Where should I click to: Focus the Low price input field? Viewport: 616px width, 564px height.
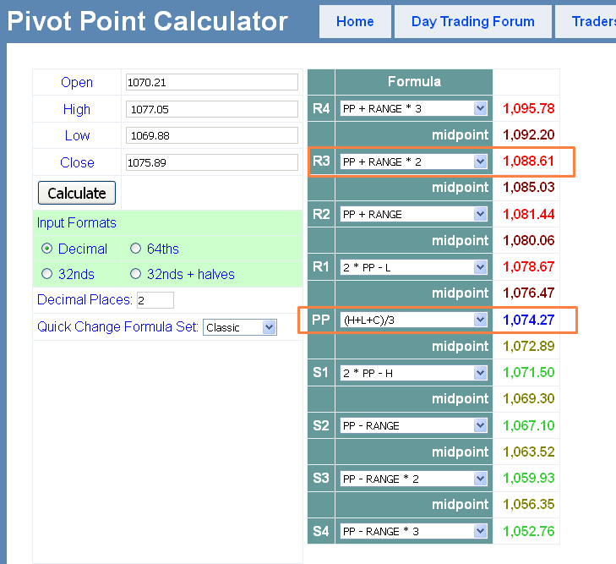[211, 135]
